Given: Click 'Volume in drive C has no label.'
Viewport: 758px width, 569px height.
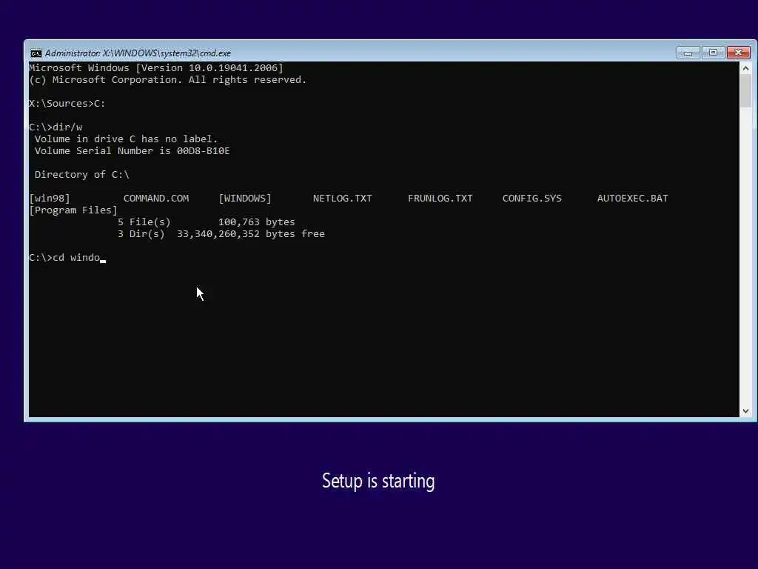Looking at the screenshot, I should tap(126, 139).
